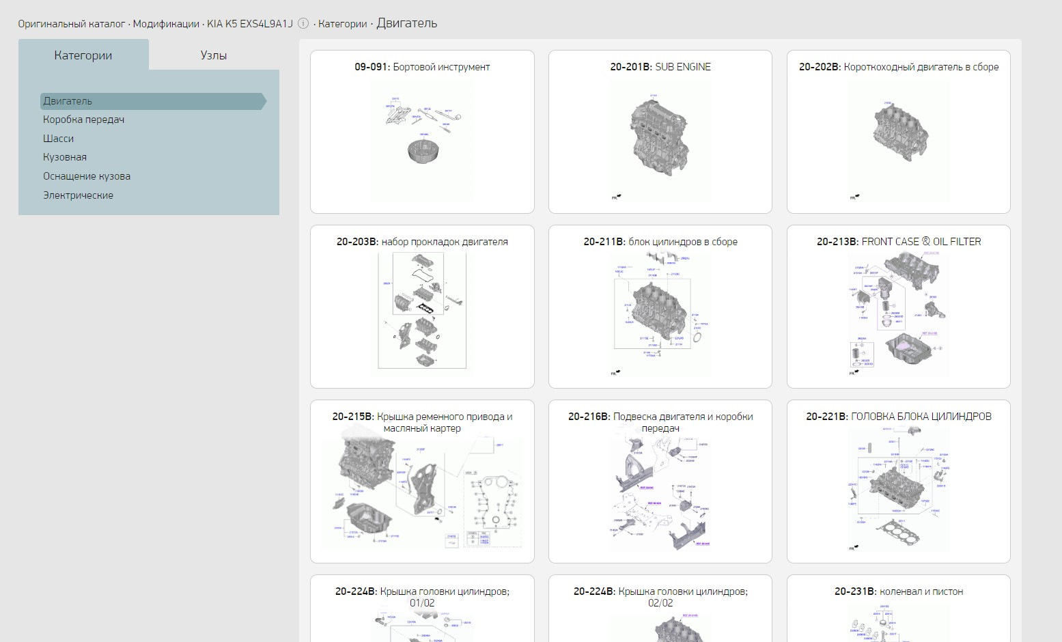The image size is (1062, 642).
Task: Click the 20-202B title text
Action: tap(899, 67)
